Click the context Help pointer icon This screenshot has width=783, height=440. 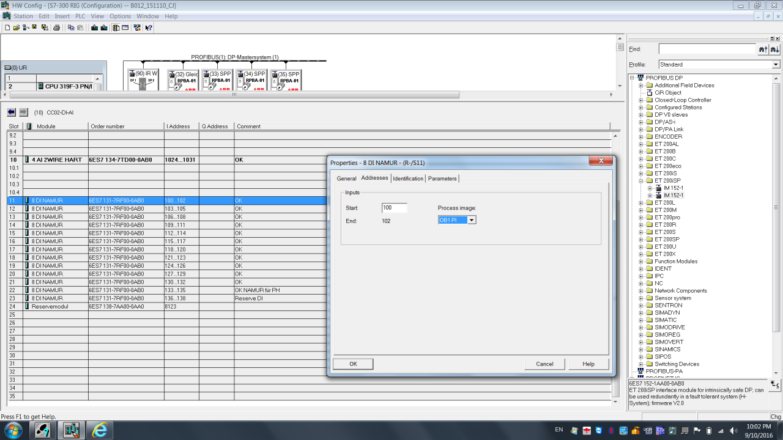[149, 28]
